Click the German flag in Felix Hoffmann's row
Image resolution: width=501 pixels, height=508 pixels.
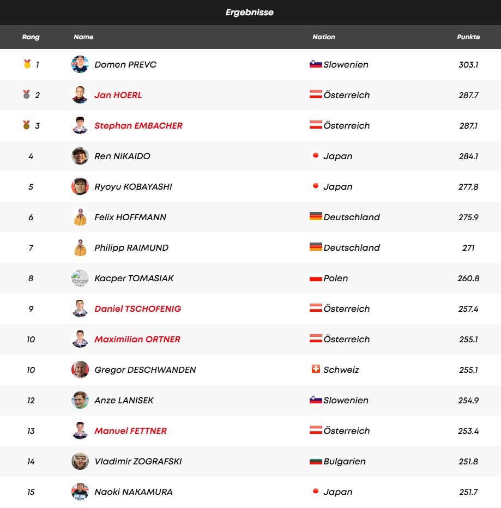pyautogui.click(x=316, y=217)
